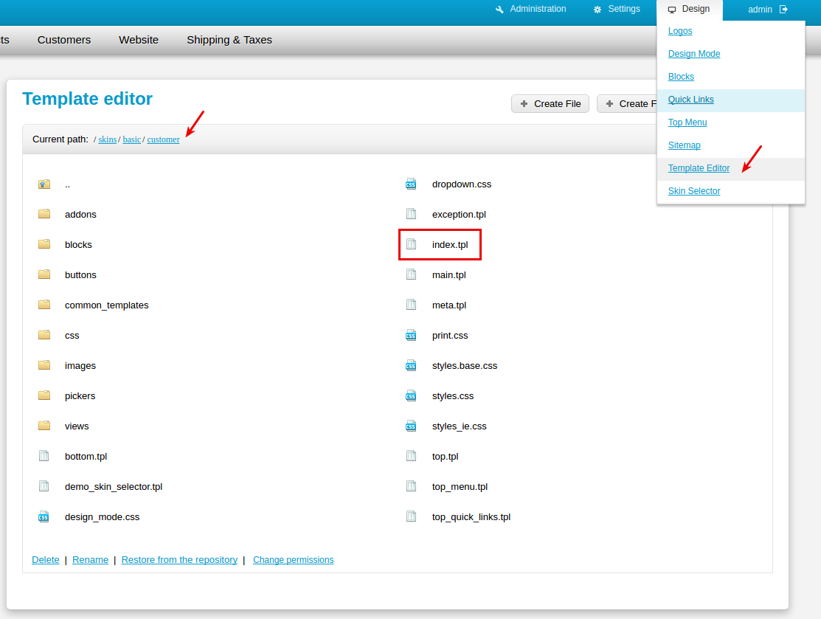Choose Blocks in the Design menu
821x619 pixels.
pyautogui.click(x=681, y=77)
